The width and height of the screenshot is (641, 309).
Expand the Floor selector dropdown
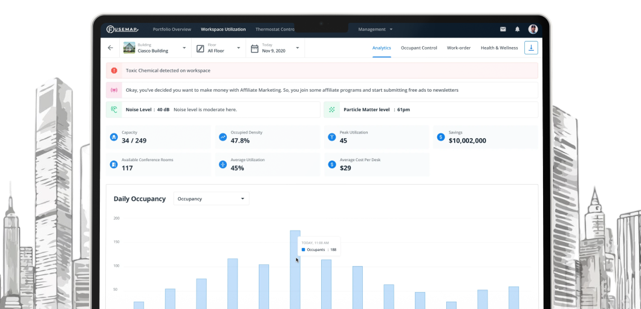pyautogui.click(x=238, y=48)
